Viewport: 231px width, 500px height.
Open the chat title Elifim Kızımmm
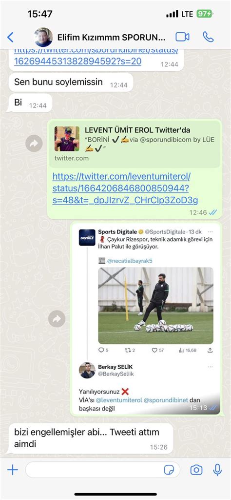(112, 38)
